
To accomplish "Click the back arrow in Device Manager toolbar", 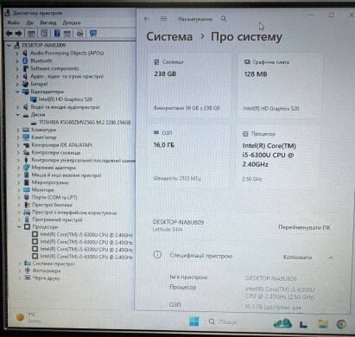I will [9, 34].
